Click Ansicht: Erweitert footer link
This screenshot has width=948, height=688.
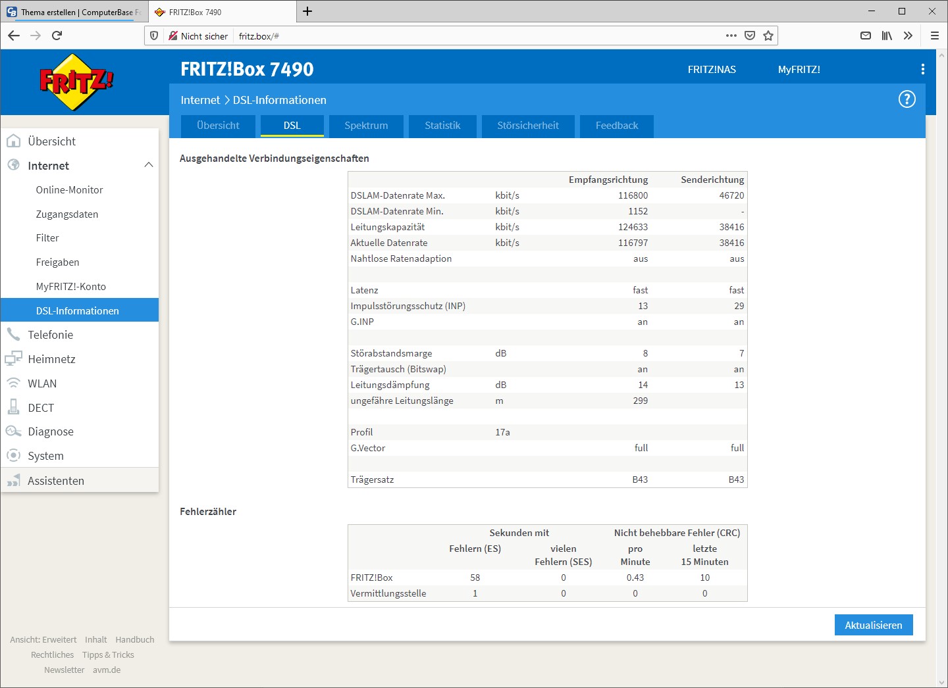[43, 639]
